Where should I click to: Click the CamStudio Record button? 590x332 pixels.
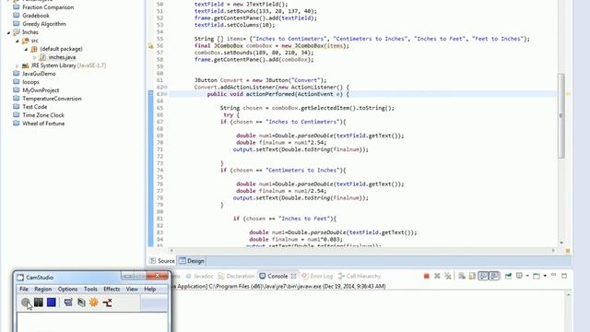tap(26, 302)
